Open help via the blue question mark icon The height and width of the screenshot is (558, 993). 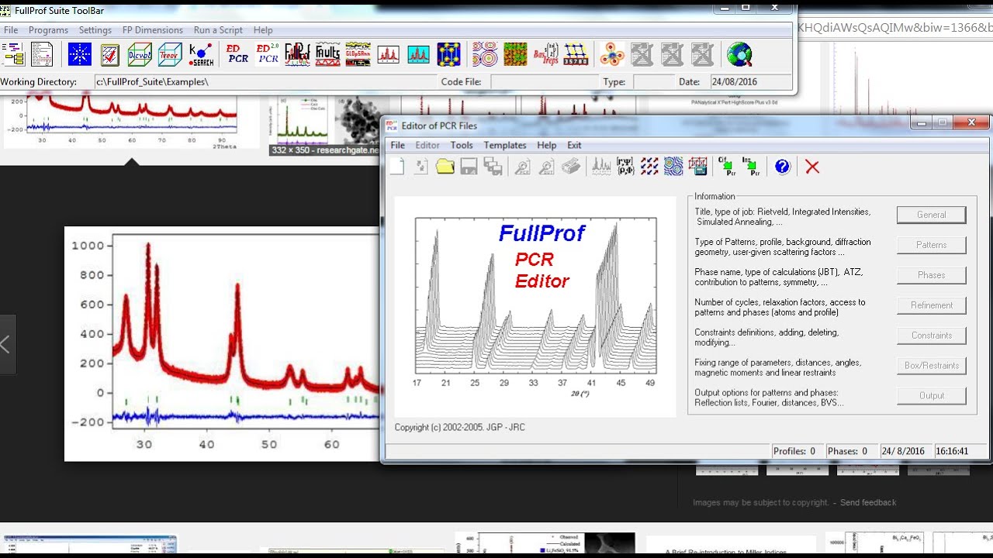pyautogui.click(x=782, y=167)
